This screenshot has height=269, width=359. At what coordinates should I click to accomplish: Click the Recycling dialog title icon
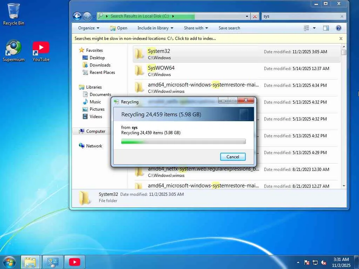[116, 102]
